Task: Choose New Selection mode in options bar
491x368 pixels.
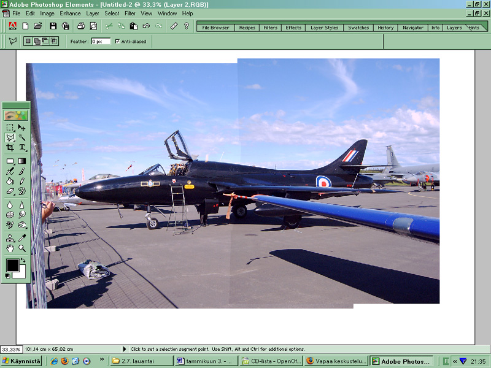Action: 28,41
